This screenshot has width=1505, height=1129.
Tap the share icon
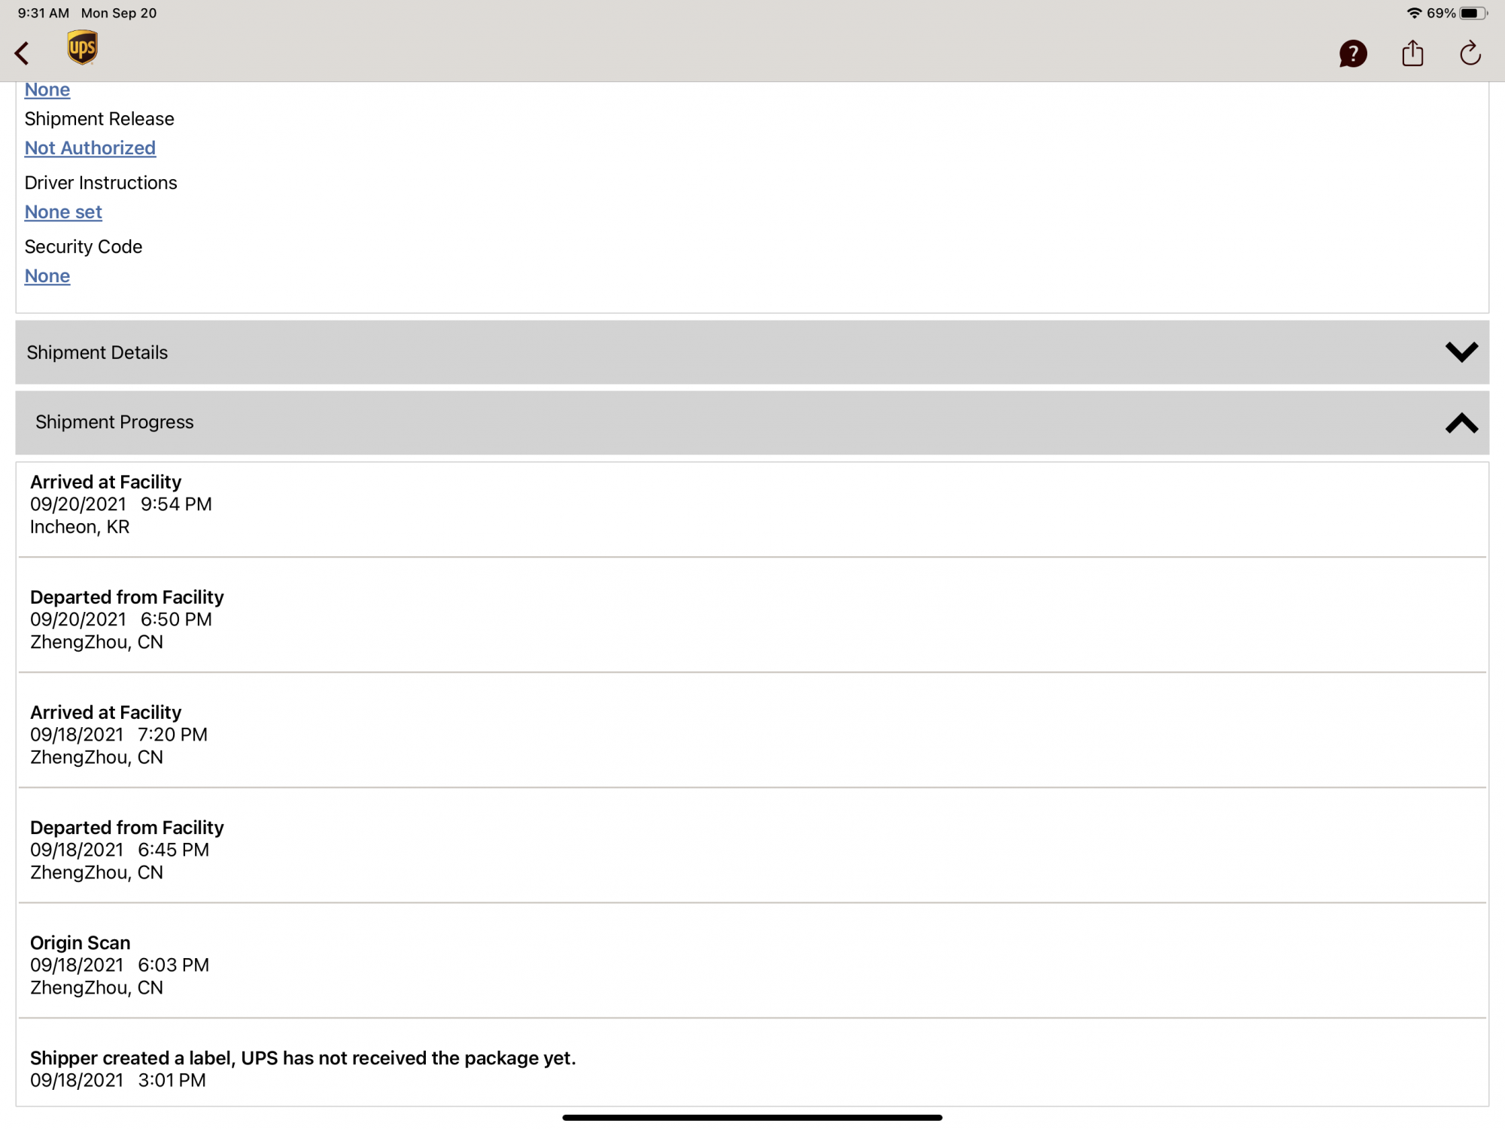click(1412, 53)
